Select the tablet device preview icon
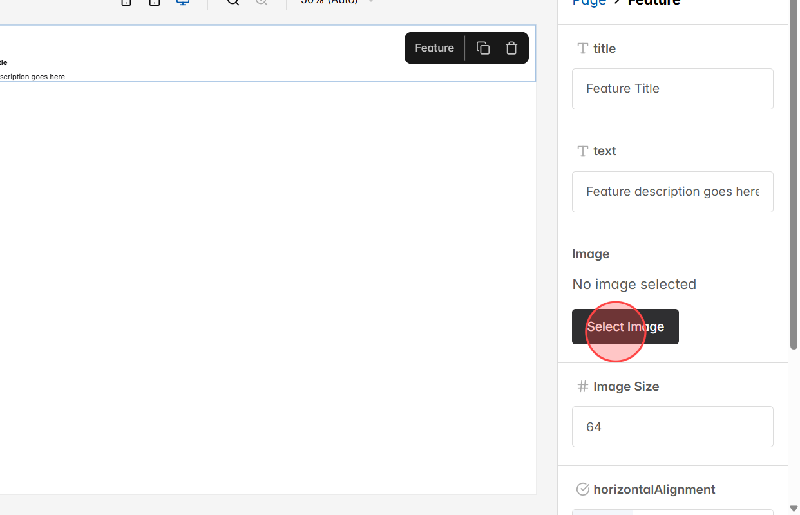Screen dimensions: 800x515 [x=154, y=3]
